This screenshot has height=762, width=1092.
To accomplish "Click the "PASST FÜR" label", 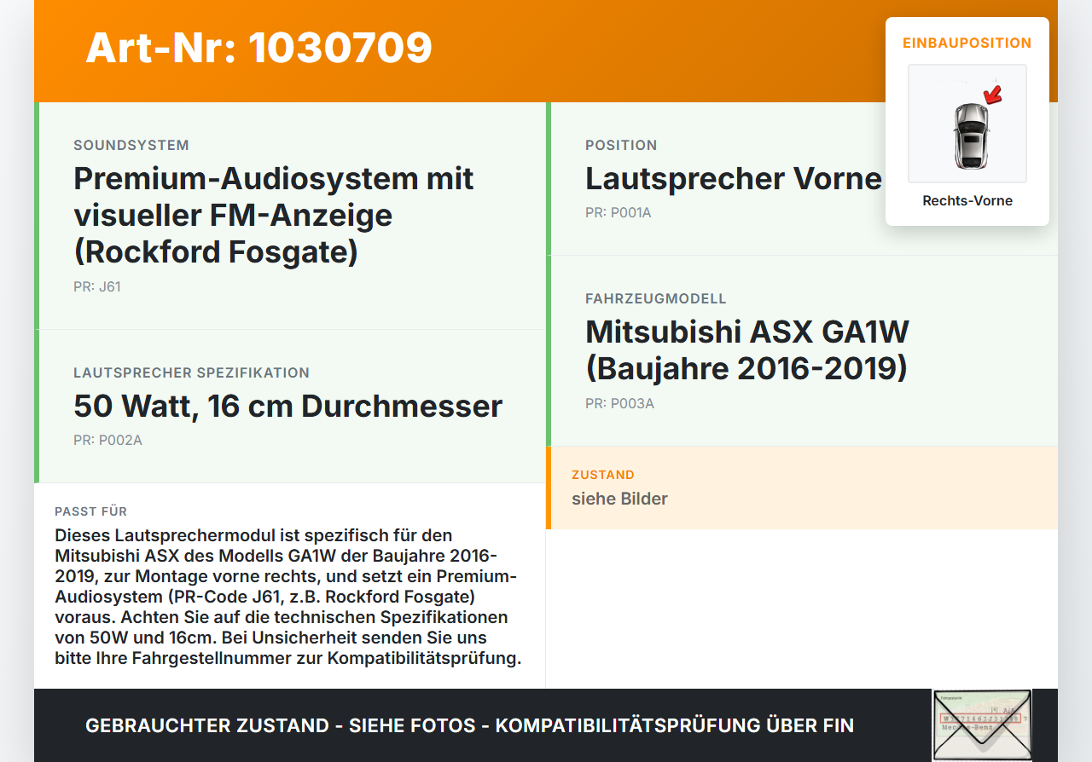I will [x=90, y=511].
